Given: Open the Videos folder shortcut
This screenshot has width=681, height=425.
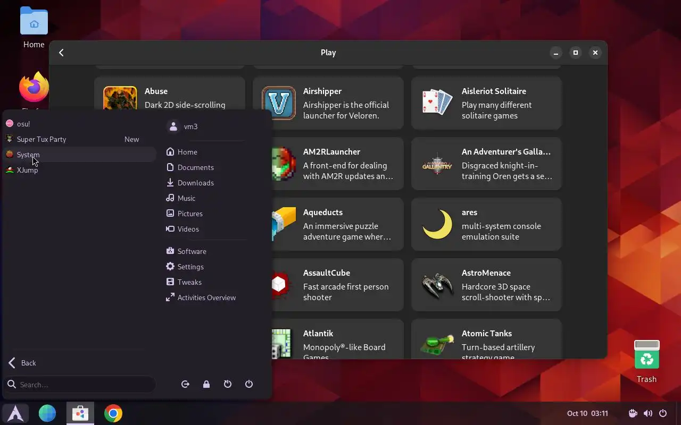Looking at the screenshot, I should click(205, 229).
